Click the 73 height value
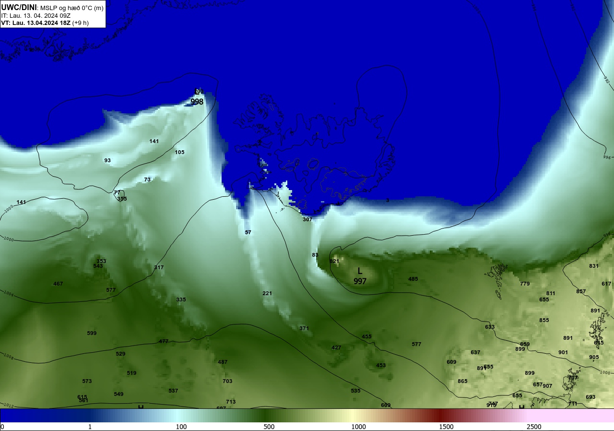Screen dimensions: 614x431 click(x=147, y=180)
